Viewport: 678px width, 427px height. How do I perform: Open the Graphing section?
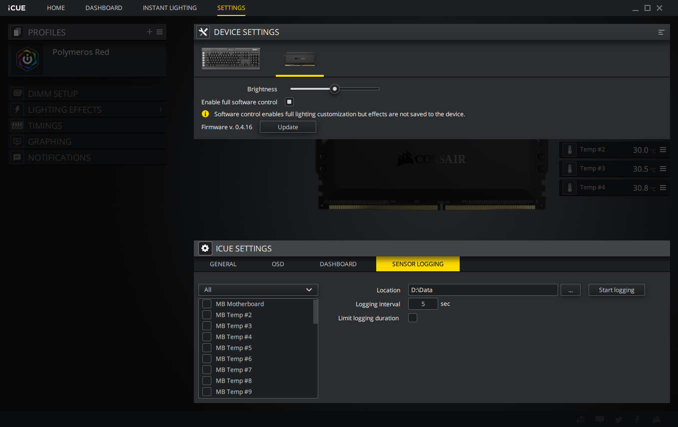[87, 141]
